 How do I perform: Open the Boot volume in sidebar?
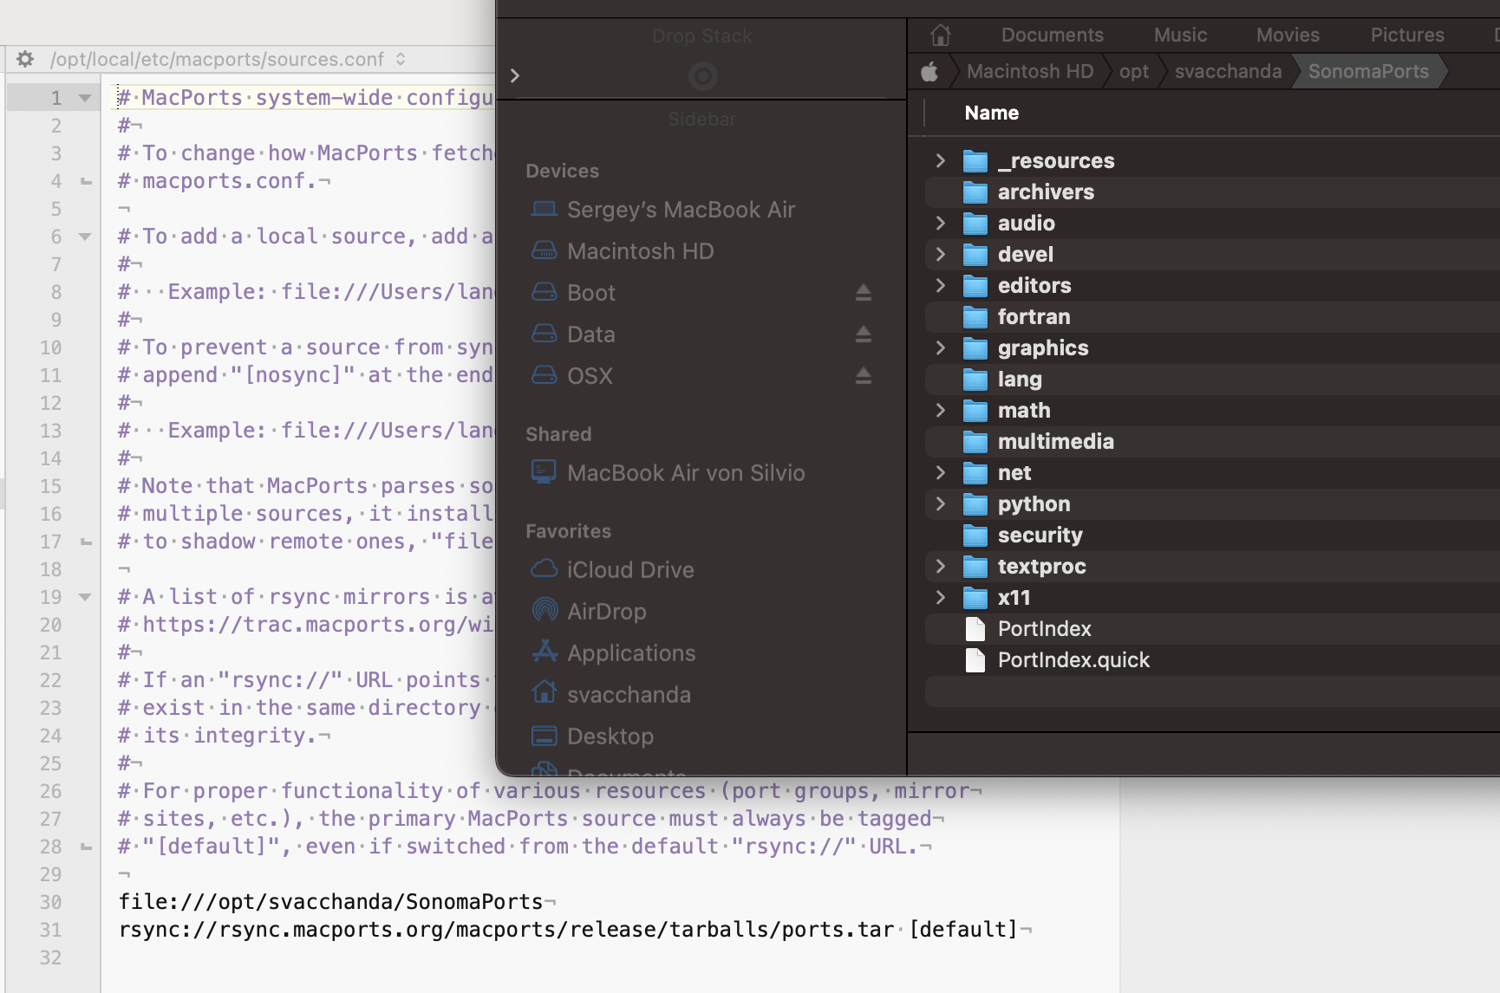tap(574, 293)
